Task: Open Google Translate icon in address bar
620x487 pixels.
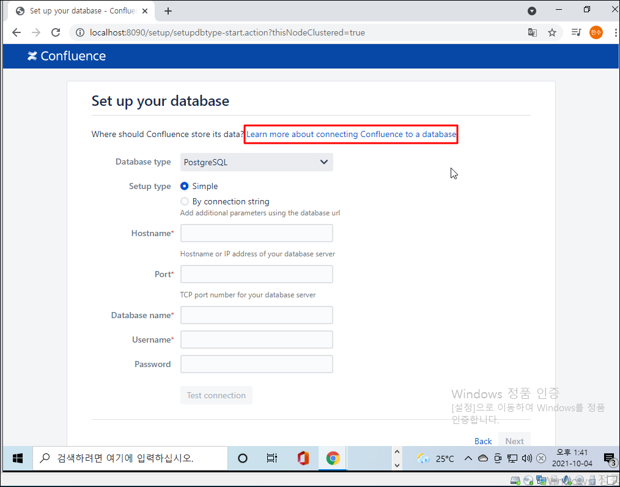Action: 532,32
